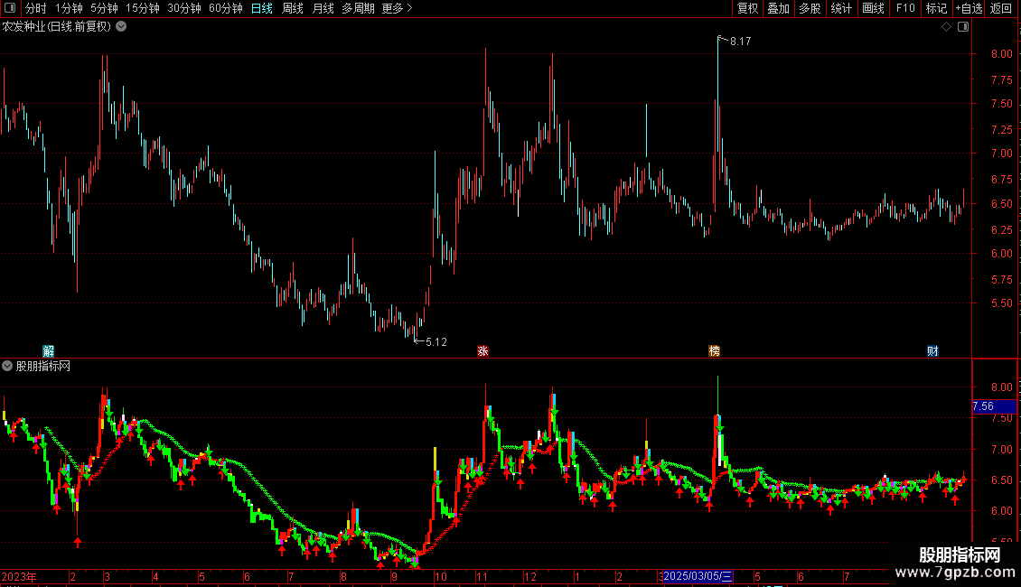Click the 7.56 highlighted price value
This screenshot has width=1021, height=587.
pos(983,406)
